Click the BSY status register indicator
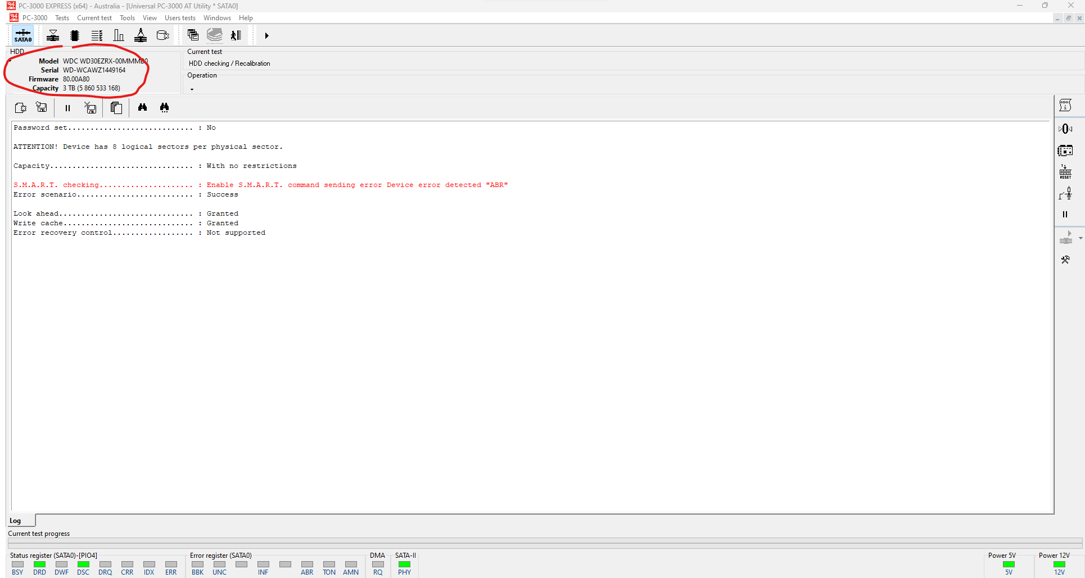The height and width of the screenshot is (578, 1085). click(18, 565)
